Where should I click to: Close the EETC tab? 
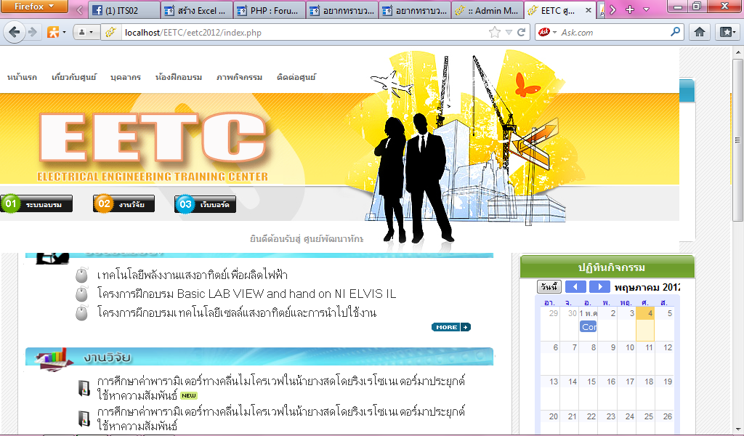pos(589,10)
